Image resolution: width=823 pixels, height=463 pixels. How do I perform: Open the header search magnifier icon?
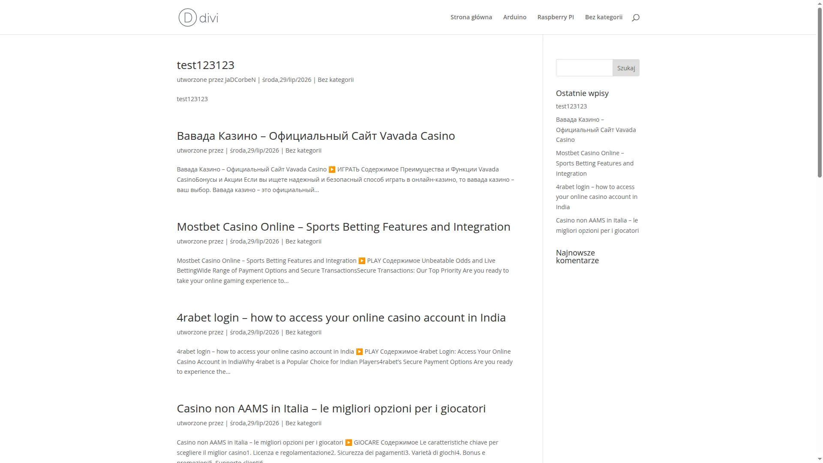pos(636,18)
